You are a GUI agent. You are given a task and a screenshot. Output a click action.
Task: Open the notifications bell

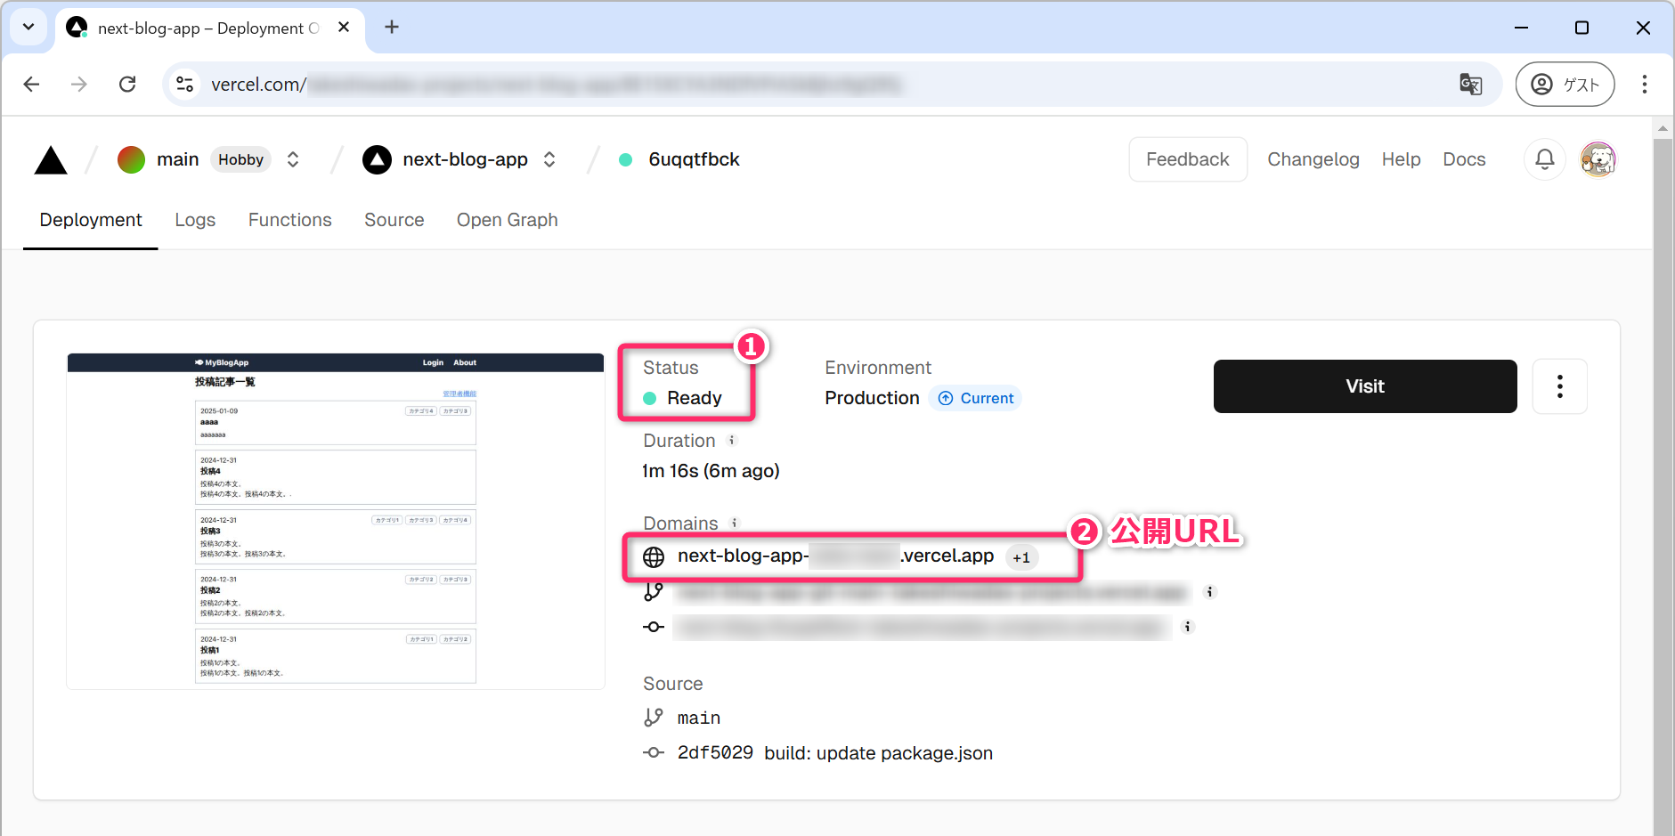pos(1544,159)
